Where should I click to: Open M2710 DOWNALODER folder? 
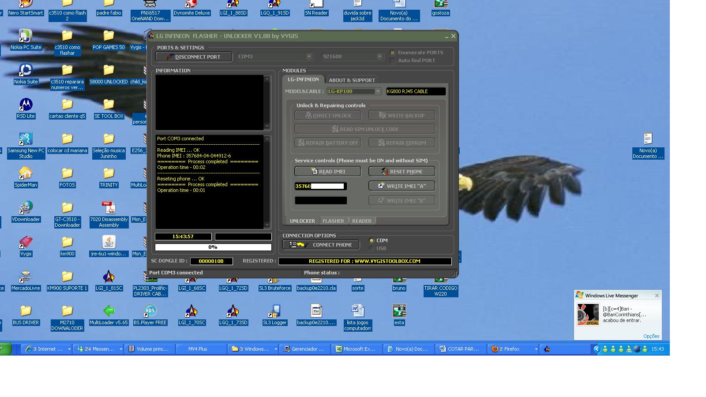click(x=67, y=311)
